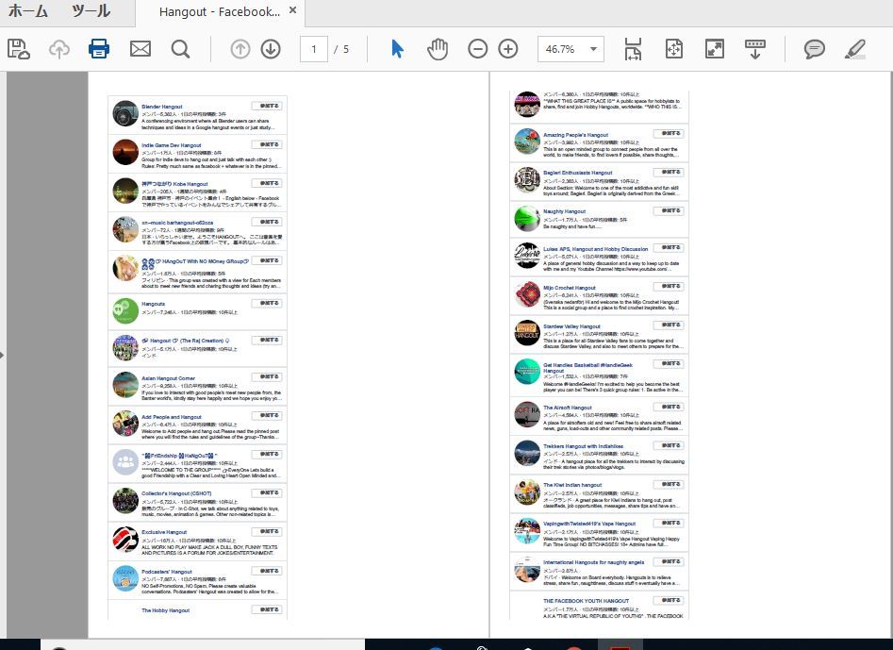Click the join button beside Blender Hangout
The height and width of the screenshot is (650, 893).
tap(267, 106)
